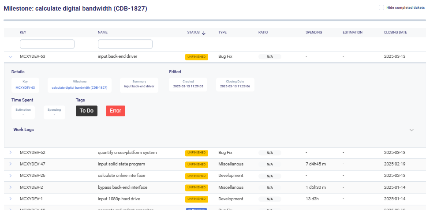Click the Status column sort arrow
The height and width of the screenshot is (210, 426).
click(x=204, y=33)
